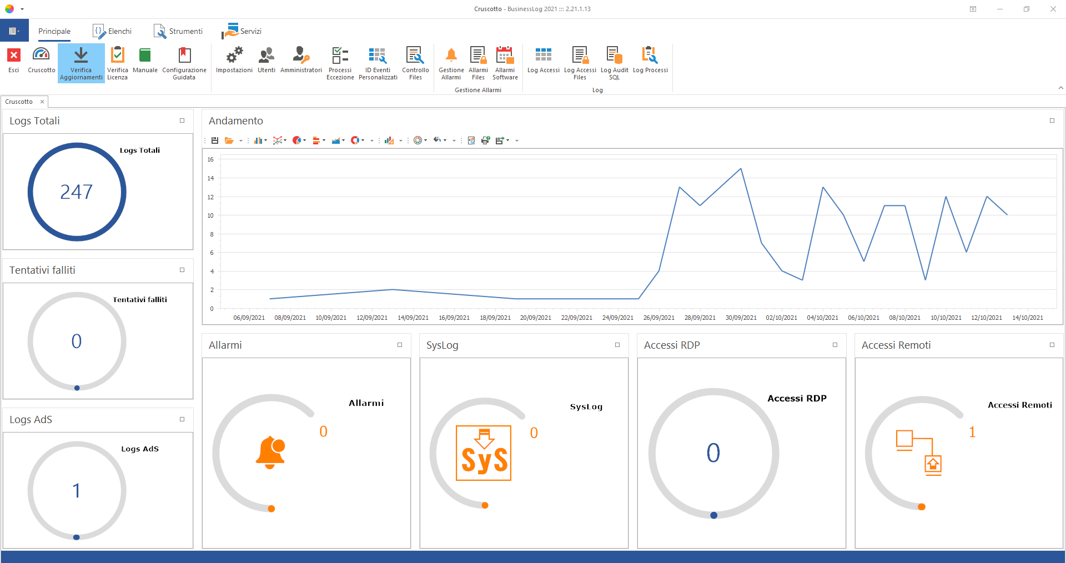The height and width of the screenshot is (563, 1066).
Task: Collapse the ribbon using the chevron arrow
Action: point(1060,88)
